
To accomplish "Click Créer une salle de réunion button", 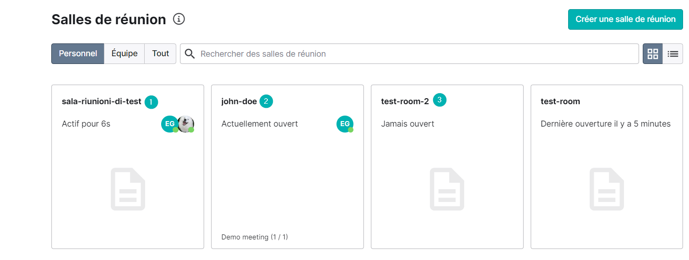I will tap(625, 19).
